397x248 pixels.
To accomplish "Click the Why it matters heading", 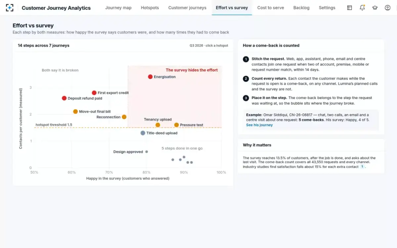I will click(x=257, y=145).
